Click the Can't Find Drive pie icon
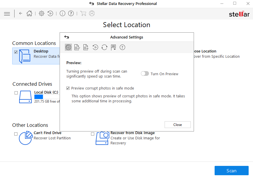 26,138
